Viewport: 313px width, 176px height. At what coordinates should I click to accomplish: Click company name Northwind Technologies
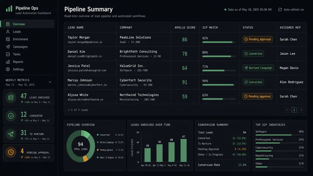coord(139,95)
